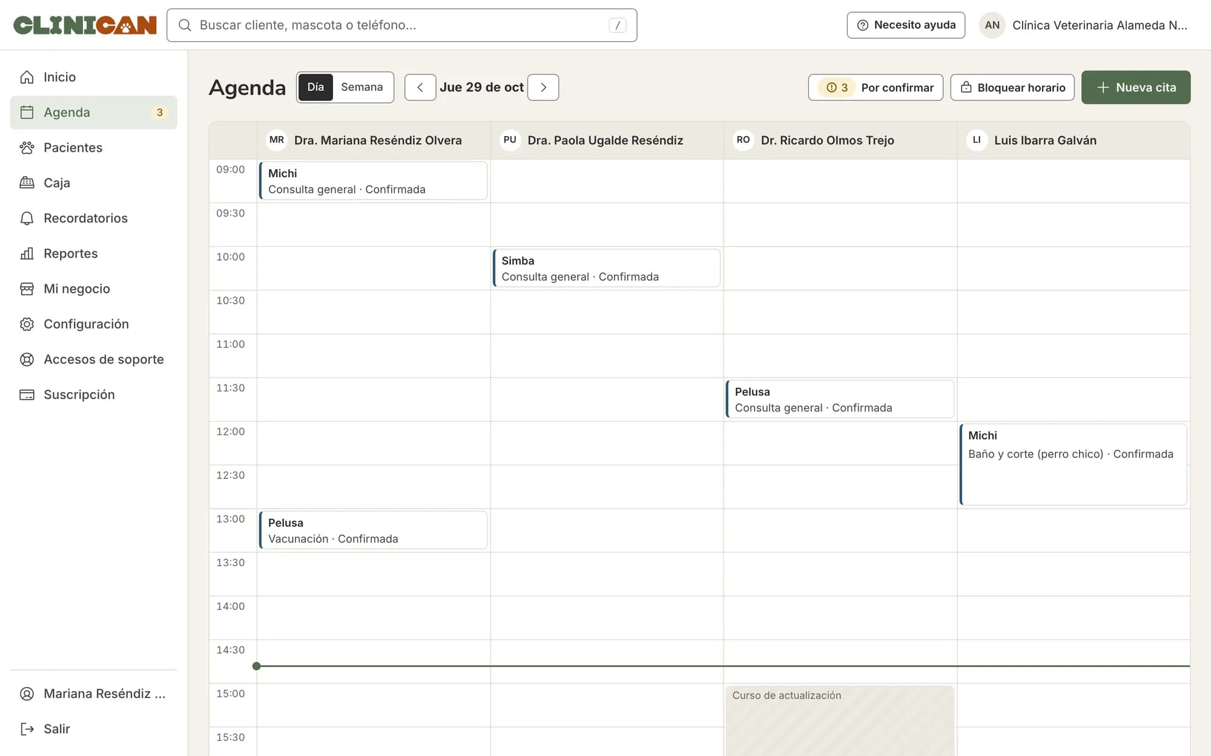Open Pacientes in the sidebar menu
Viewport: 1211px width, 756px height.
click(94, 148)
